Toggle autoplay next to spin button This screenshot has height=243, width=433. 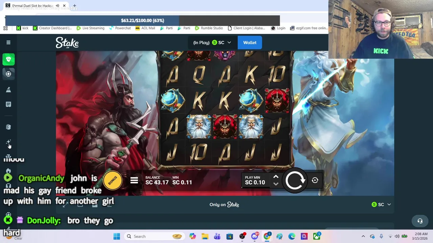coord(315,180)
